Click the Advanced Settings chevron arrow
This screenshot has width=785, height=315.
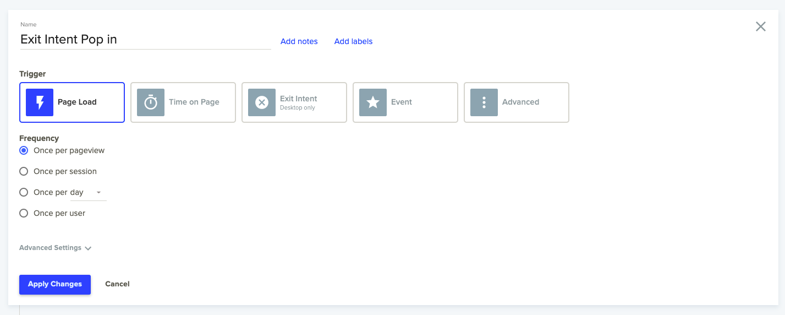click(88, 248)
